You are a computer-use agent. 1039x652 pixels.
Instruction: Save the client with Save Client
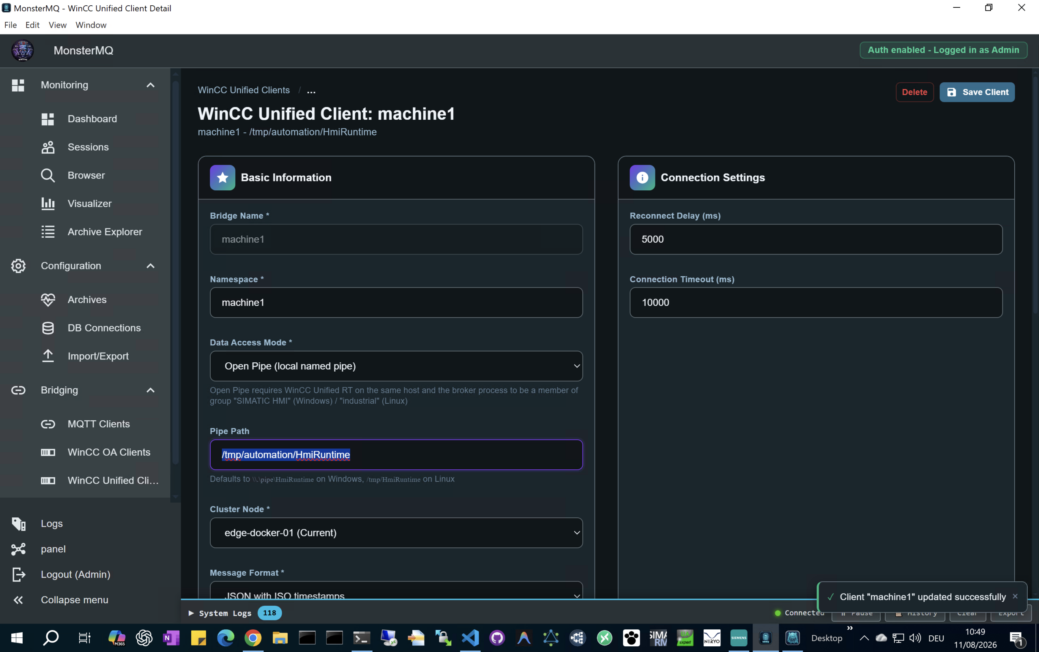click(977, 92)
